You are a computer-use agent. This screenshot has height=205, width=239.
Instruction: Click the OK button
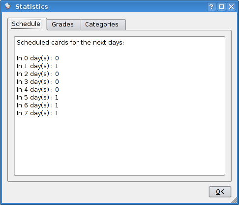tap(220, 192)
